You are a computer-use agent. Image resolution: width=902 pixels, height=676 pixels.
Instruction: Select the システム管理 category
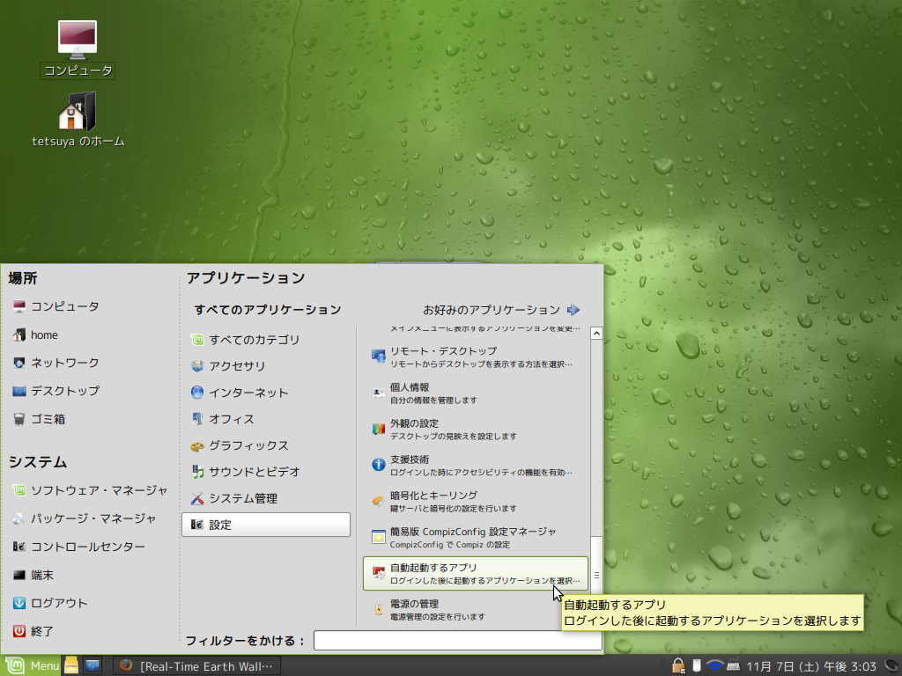click(266, 498)
